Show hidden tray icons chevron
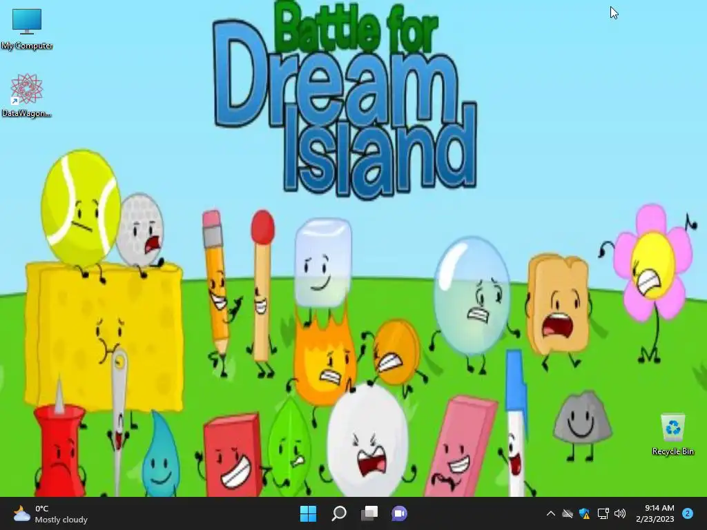Screen dimensions: 707x530 550,513
